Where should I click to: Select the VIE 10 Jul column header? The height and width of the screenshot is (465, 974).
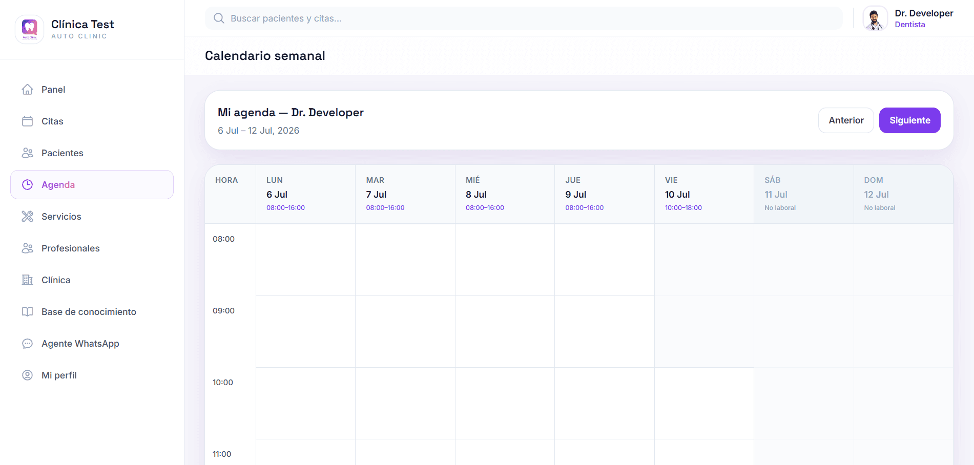(x=704, y=194)
